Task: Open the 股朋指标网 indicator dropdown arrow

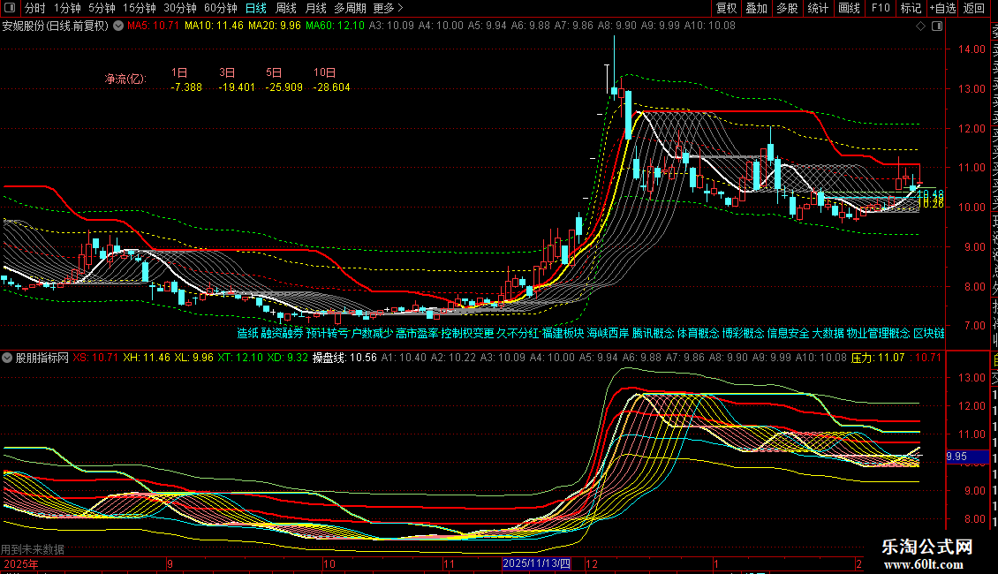Action: tap(9, 358)
